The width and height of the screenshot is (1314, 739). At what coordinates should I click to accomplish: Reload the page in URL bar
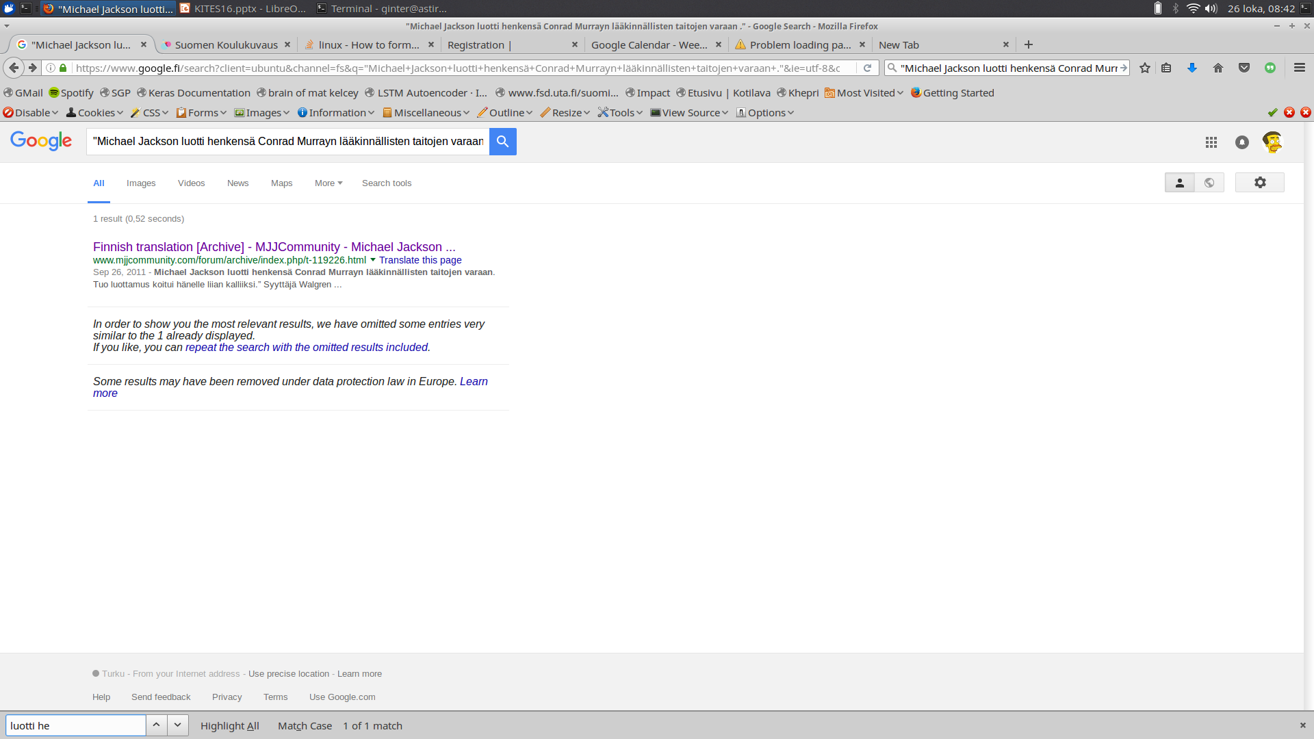point(867,68)
